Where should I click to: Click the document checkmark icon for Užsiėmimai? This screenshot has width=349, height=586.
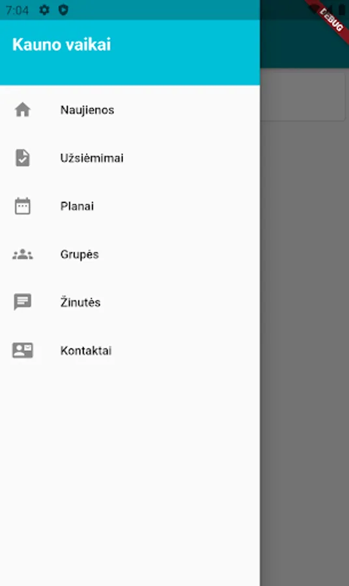[x=22, y=158]
